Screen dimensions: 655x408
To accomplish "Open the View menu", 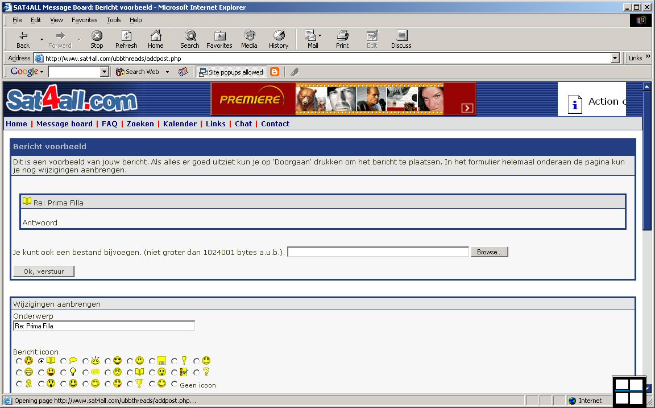I will pyautogui.click(x=56, y=20).
